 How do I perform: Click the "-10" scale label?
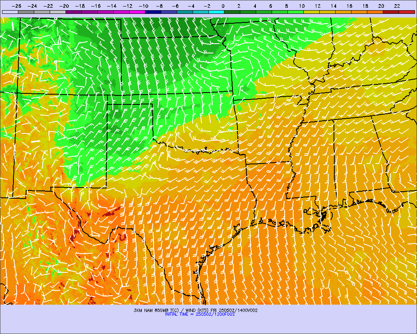click(144, 6)
